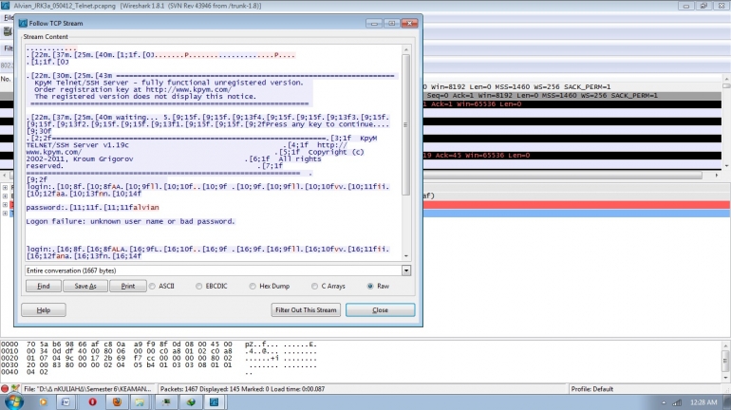Open the Entire conversation dropdown
Image resolution: width=731 pixels, height=410 pixels.
[406, 270]
